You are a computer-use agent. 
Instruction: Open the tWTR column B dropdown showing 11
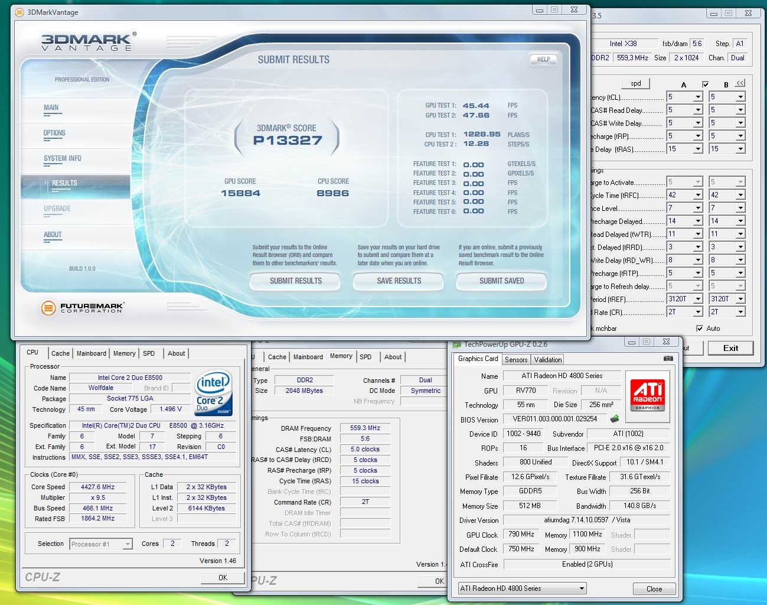[740, 234]
